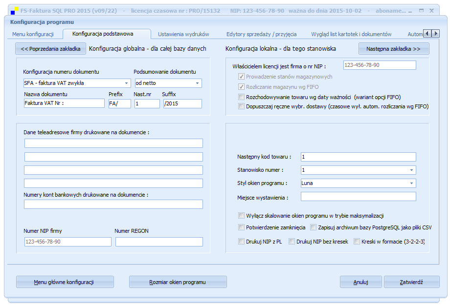Click the Następna zakładka >> button
Screen dimensions: 450x306
point(394,49)
